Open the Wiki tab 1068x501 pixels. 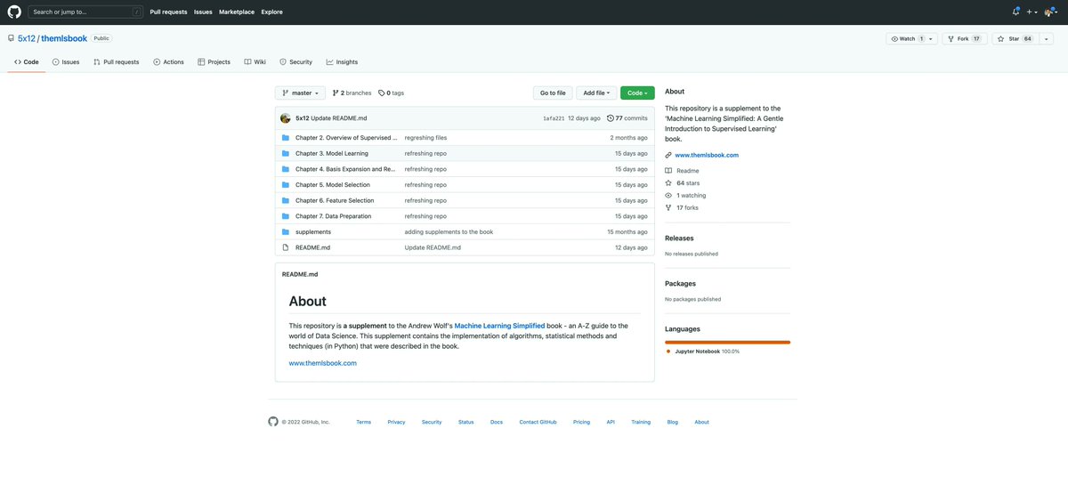[x=255, y=62]
